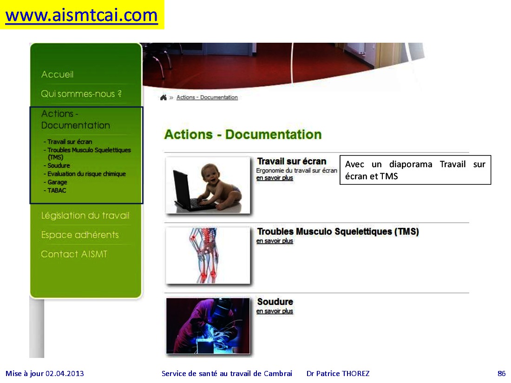This screenshot has height=383, width=511.
Task: Click Ergonomie du travail sur écran text
Action: click(296, 171)
